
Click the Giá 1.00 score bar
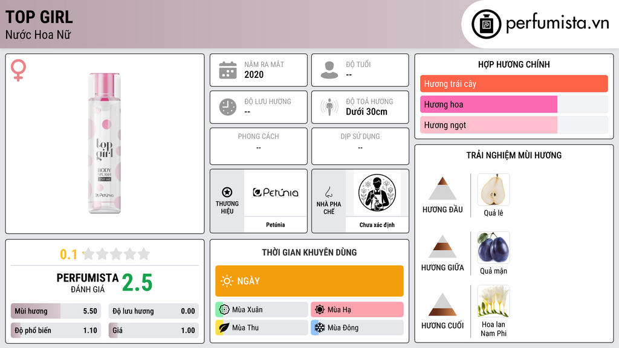click(154, 330)
